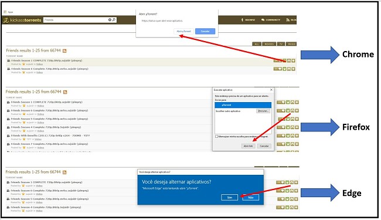
Task: Click magnet icon on Season 6 row, Chrome panel
Action: (289, 69)
